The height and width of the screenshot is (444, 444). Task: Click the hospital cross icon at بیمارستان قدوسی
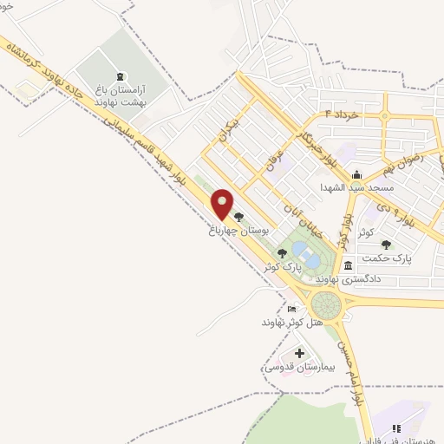(x=299, y=353)
